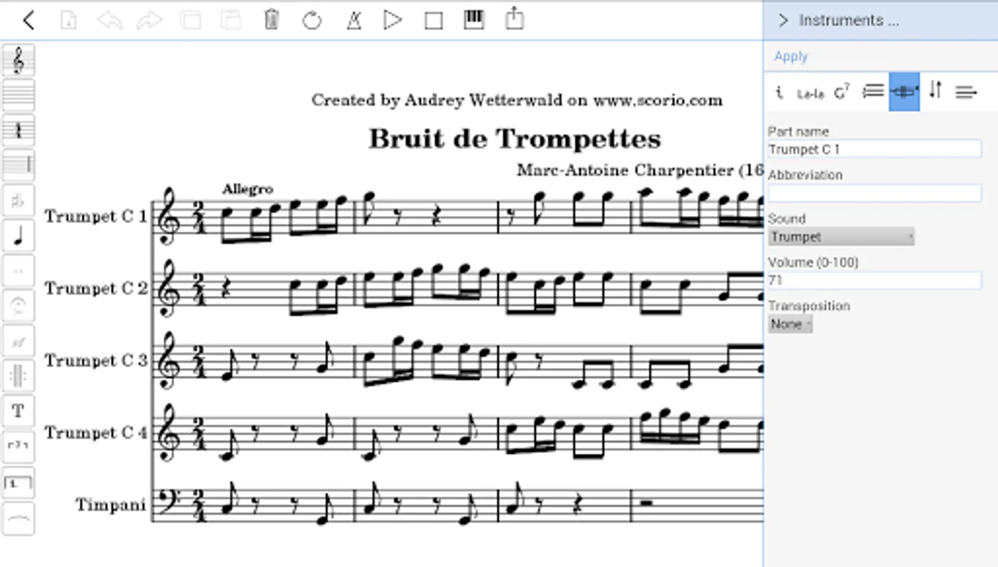Click the save/download document icon
The image size is (998, 567).
tap(69, 20)
